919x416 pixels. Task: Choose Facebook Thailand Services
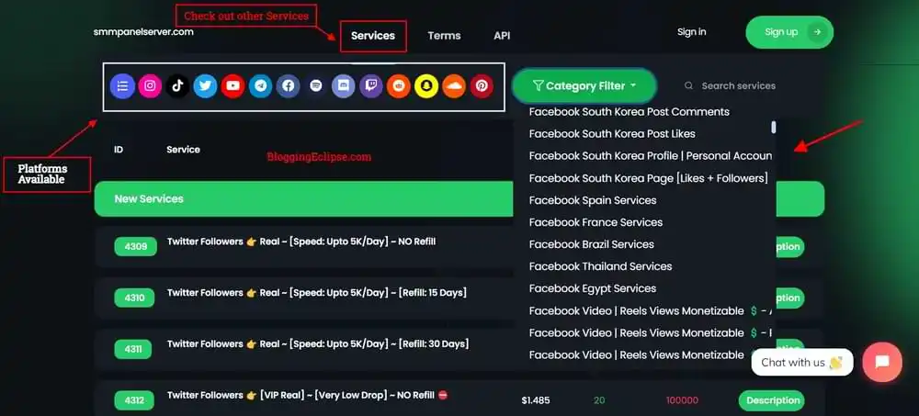[x=600, y=266]
